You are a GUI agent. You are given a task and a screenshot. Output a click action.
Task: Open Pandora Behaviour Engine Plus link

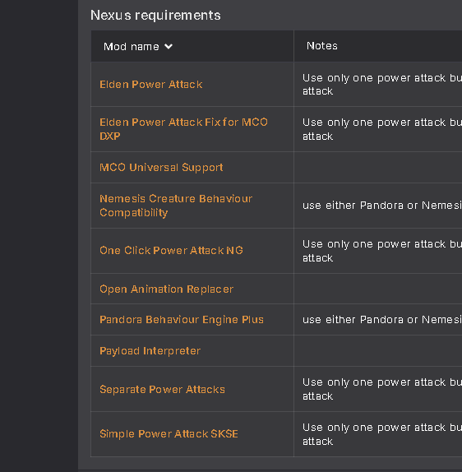(x=182, y=320)
